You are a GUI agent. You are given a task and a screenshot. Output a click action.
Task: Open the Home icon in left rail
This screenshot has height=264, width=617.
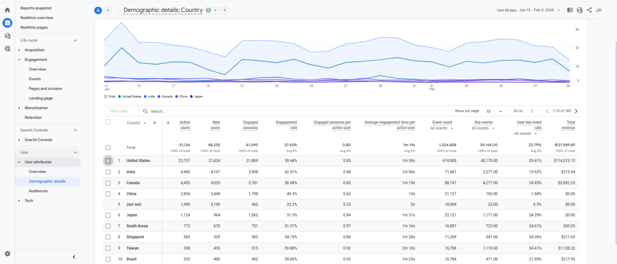[7, 10]
